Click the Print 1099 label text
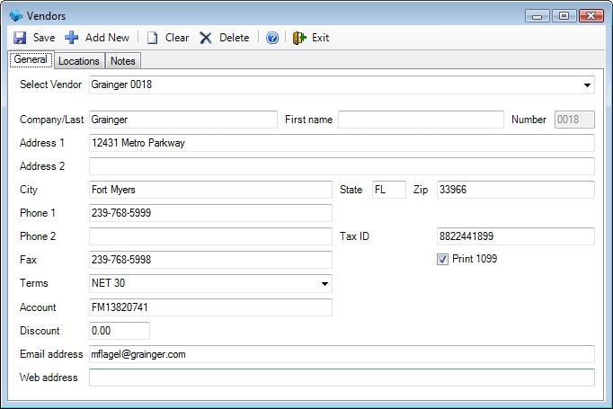The width and height of the screenshot is (613, 409). 475,259
